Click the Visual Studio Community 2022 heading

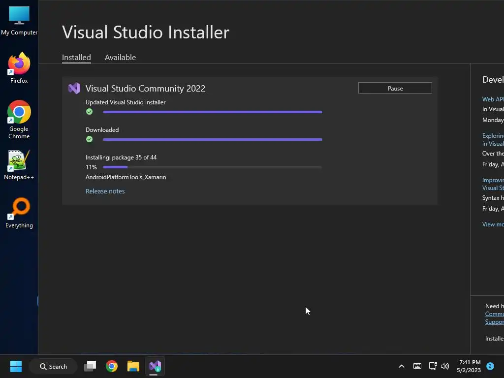pyautogui.click(x=145, y=89)
